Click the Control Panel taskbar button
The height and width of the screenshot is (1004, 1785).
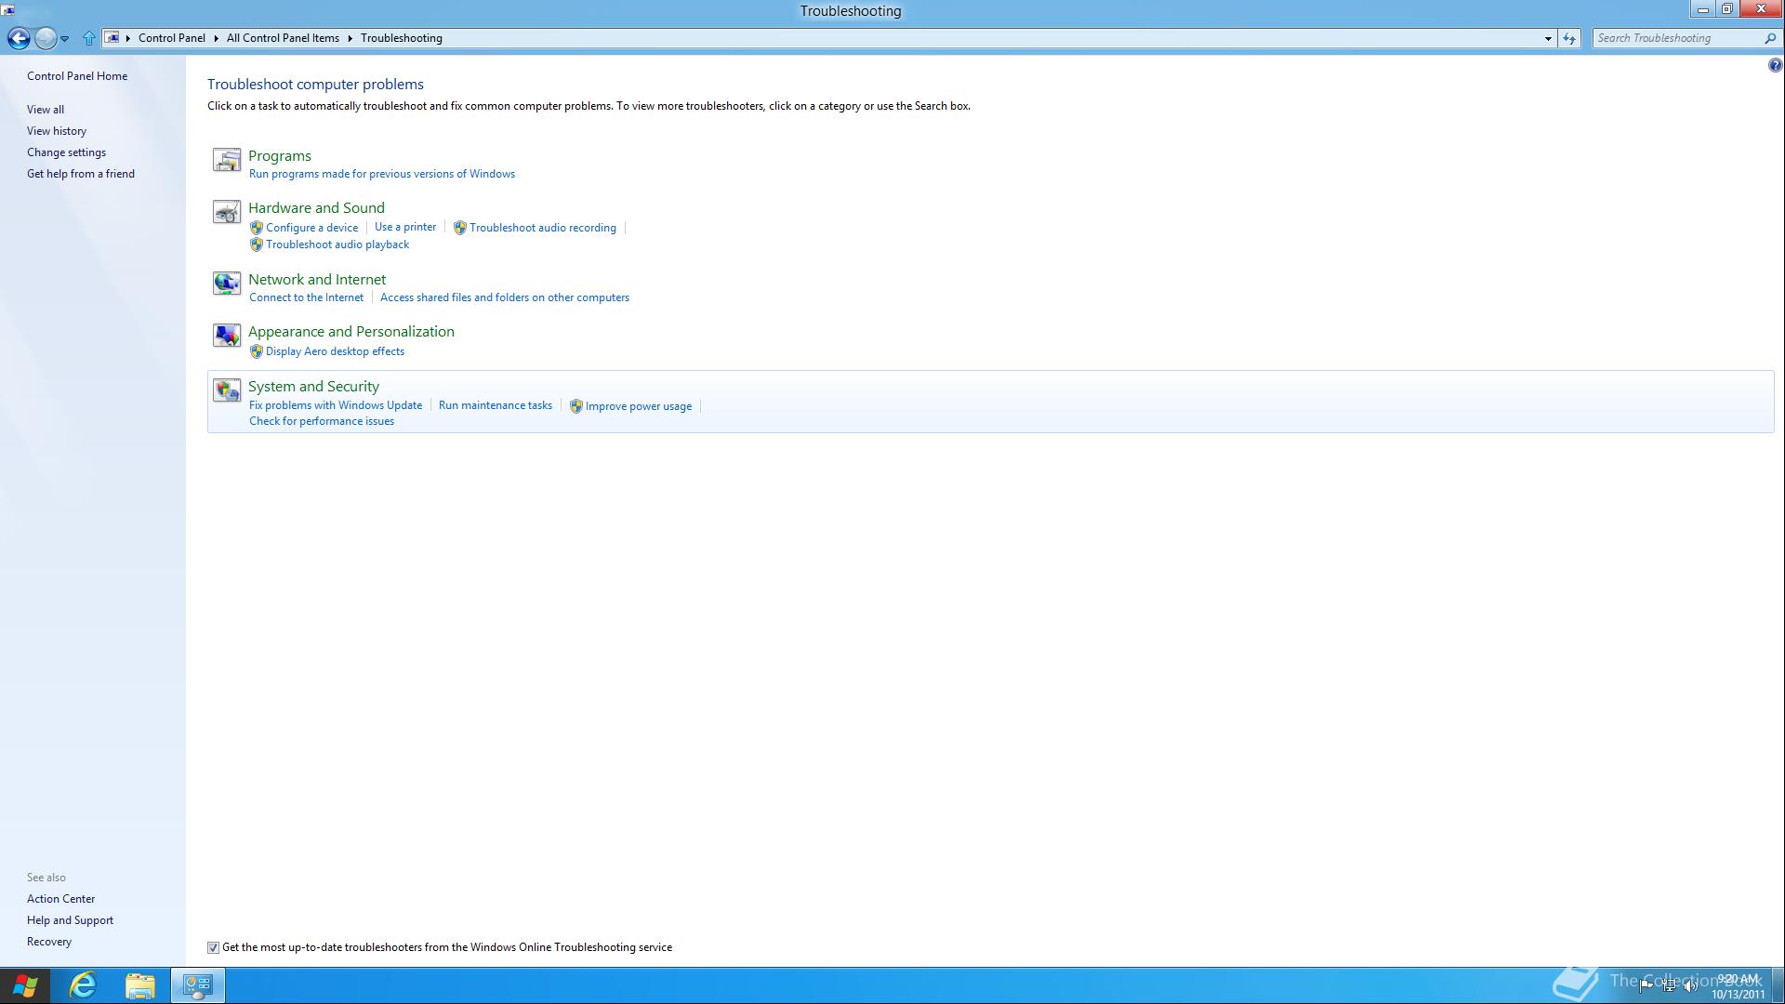197,985
